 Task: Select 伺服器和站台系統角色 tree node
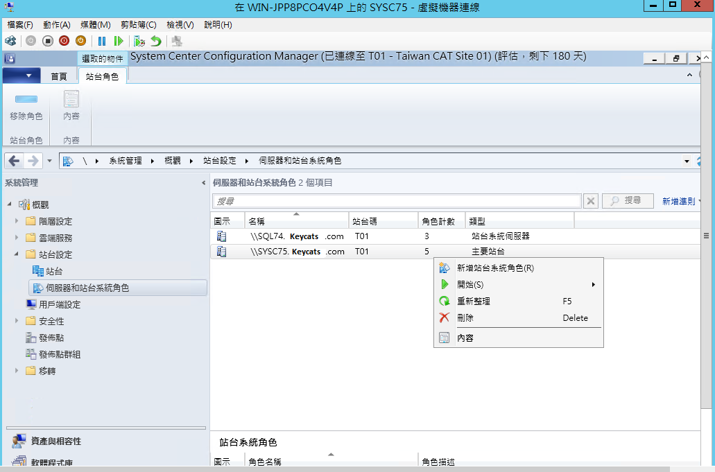pyautogui.click(x=118, y=288)
